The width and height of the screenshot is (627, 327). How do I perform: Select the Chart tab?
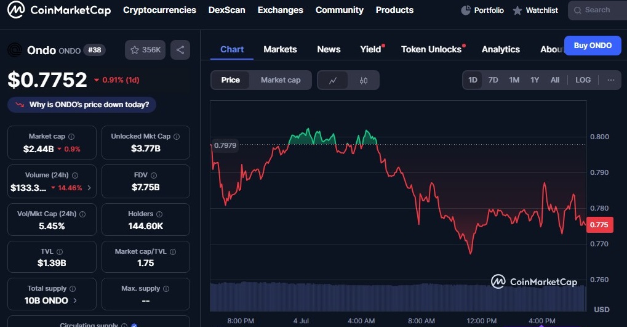(x=232, y=50)
